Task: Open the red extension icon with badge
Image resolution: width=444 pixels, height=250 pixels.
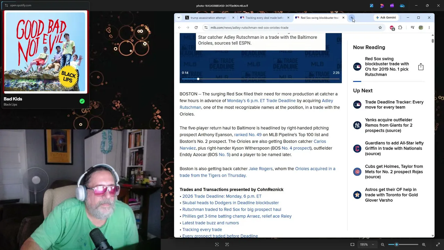Action: [392, 28]
